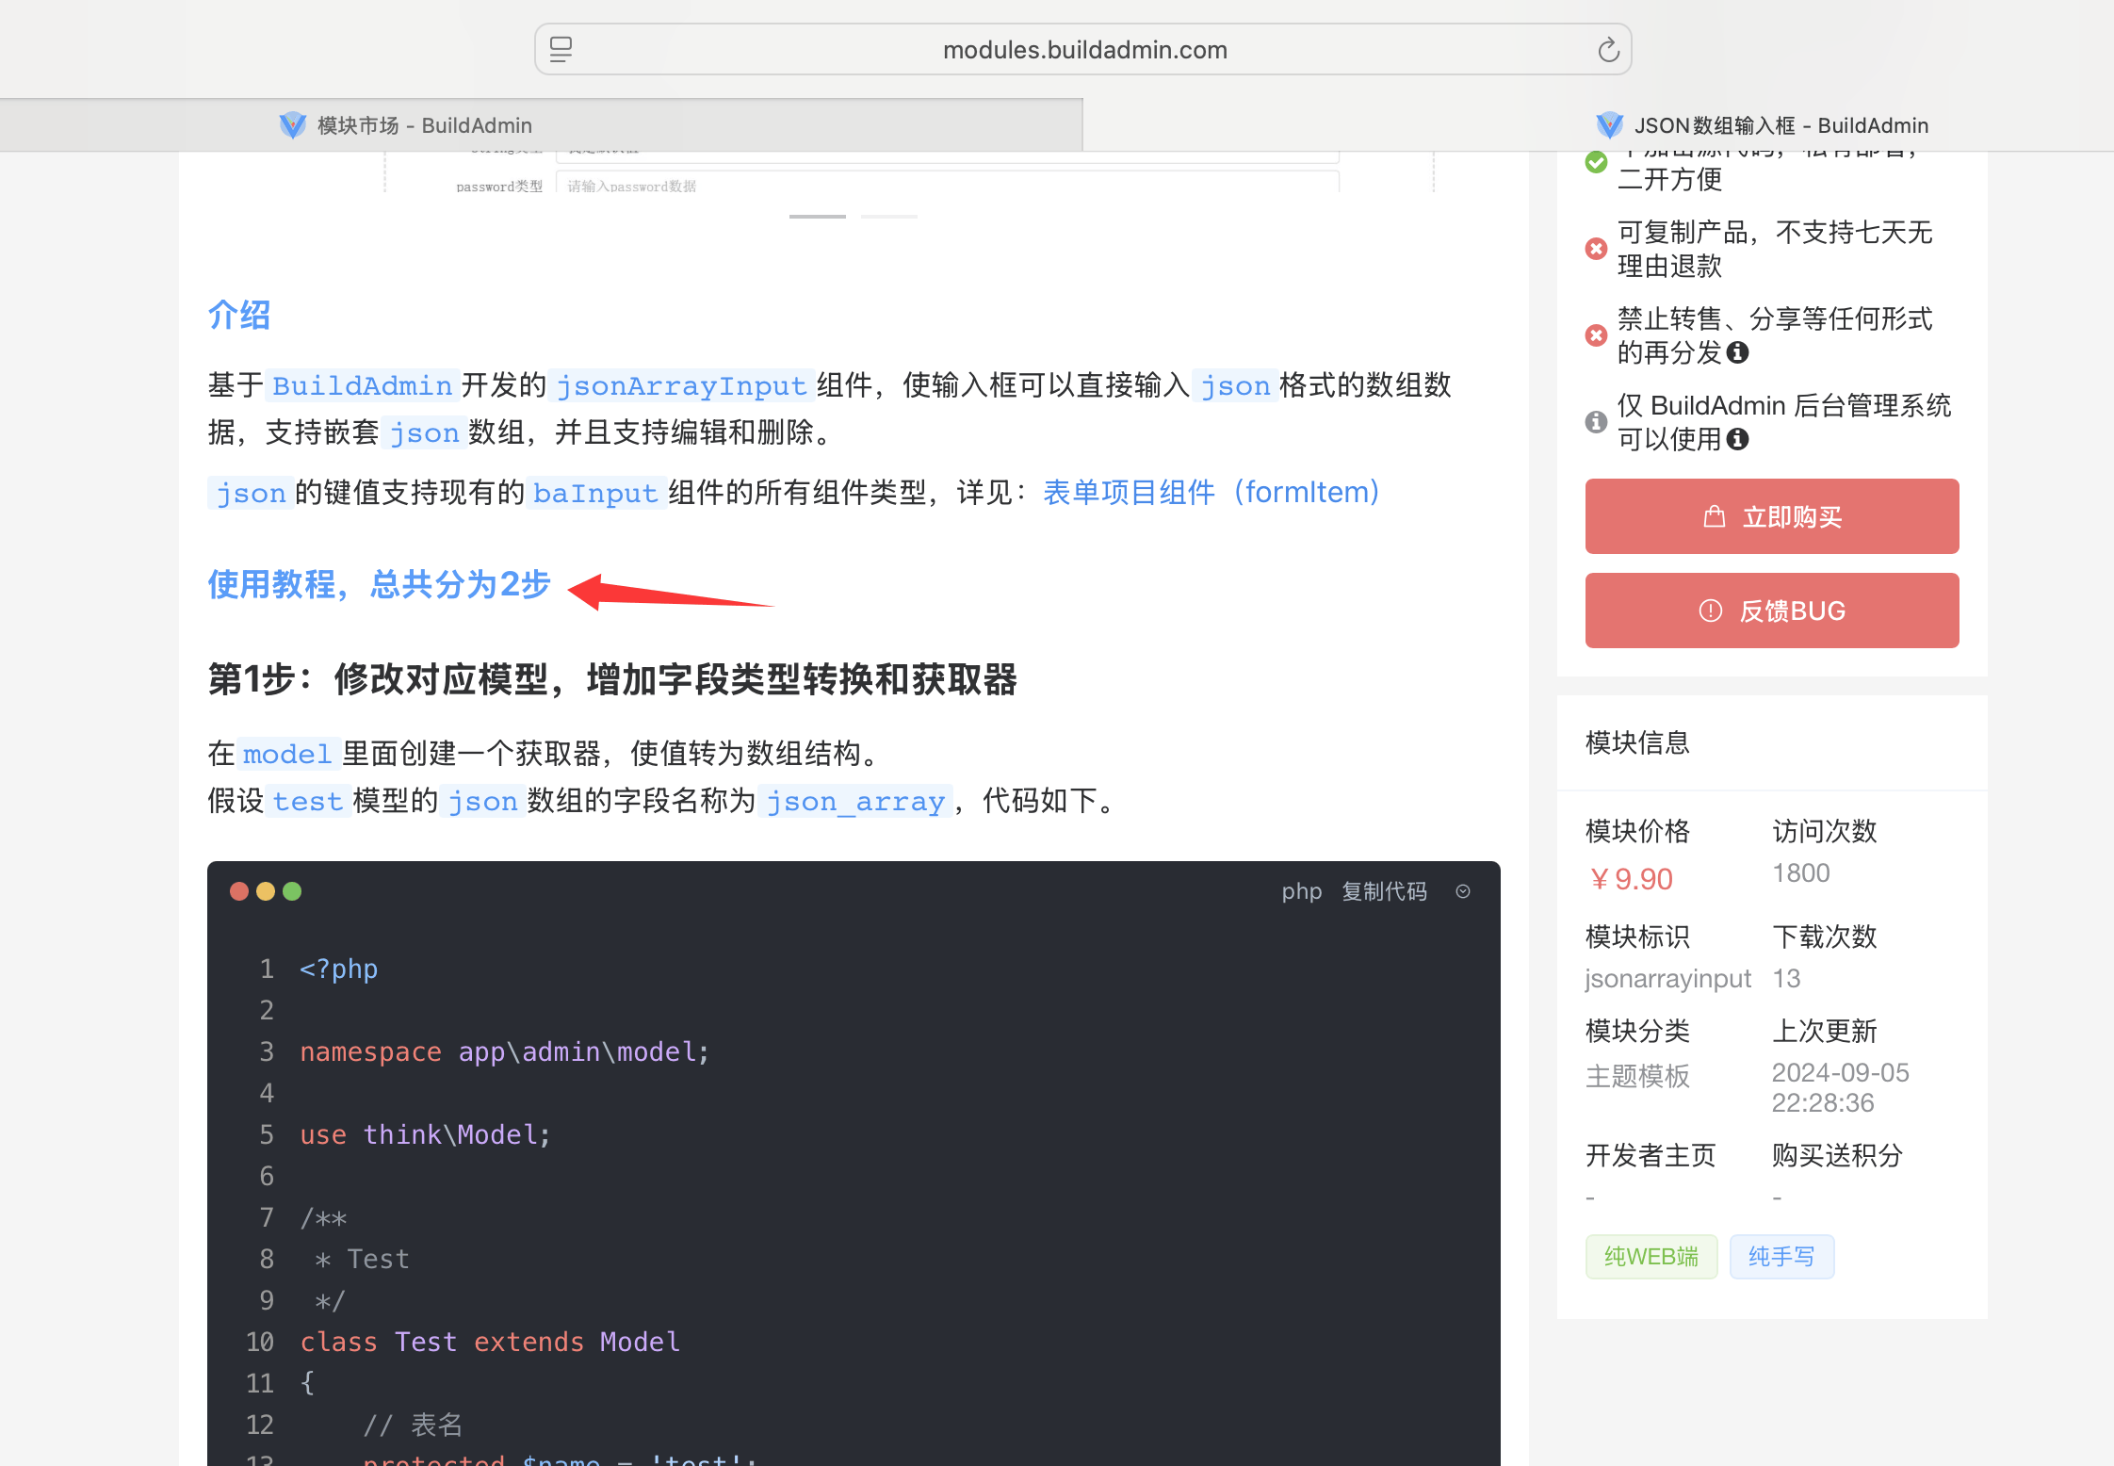Viewport: 2114px width, 1466px height.
Task: Click the red cross icon beside 可复制产品
Action: pos(1596,249)
